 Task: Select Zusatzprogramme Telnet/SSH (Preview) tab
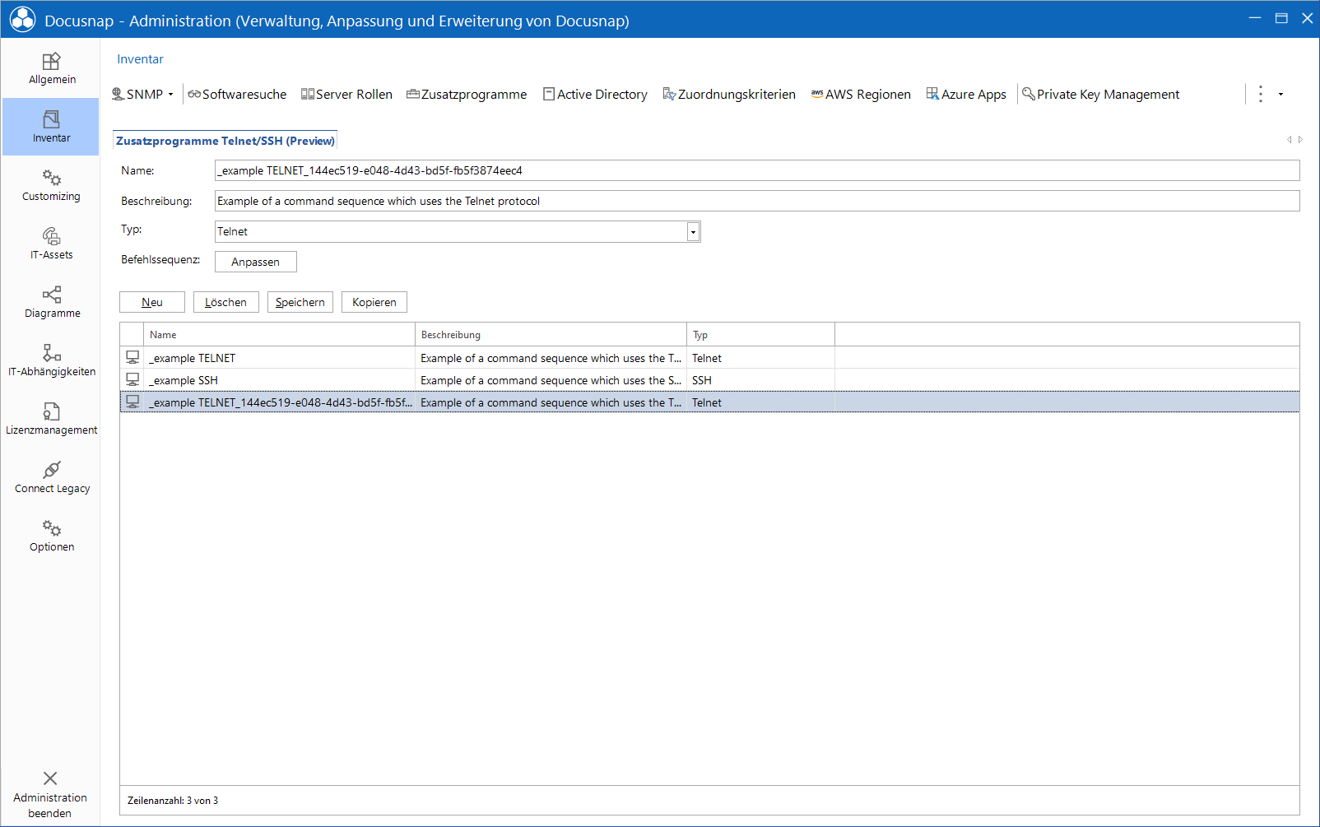click(x=225, y=141)
